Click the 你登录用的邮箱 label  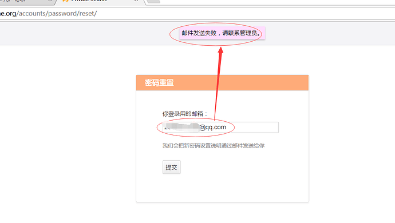pyautogui.click(x=185, y=114)
